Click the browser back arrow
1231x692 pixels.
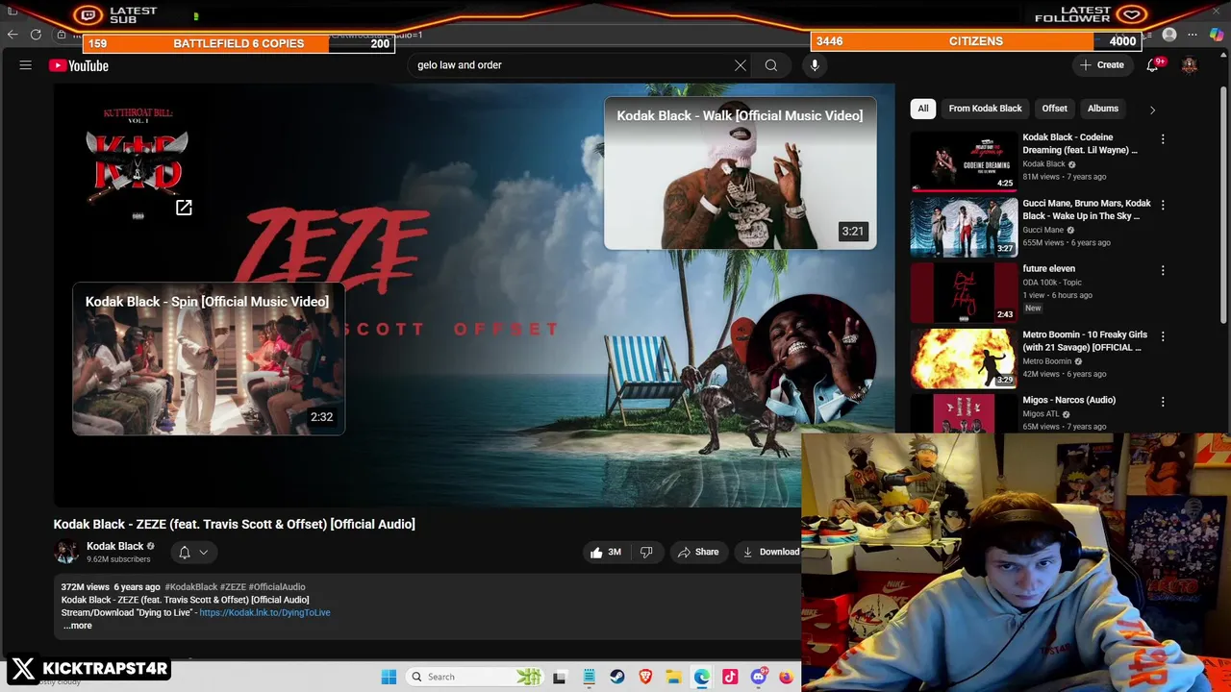click(13, 34)
